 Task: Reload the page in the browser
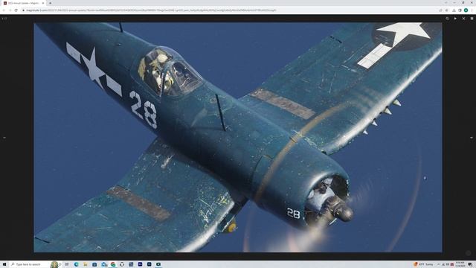[x=16, y=10]
